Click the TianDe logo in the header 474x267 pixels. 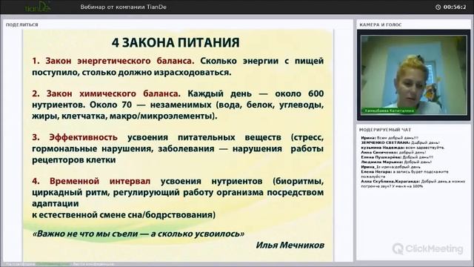click(38, 7)
